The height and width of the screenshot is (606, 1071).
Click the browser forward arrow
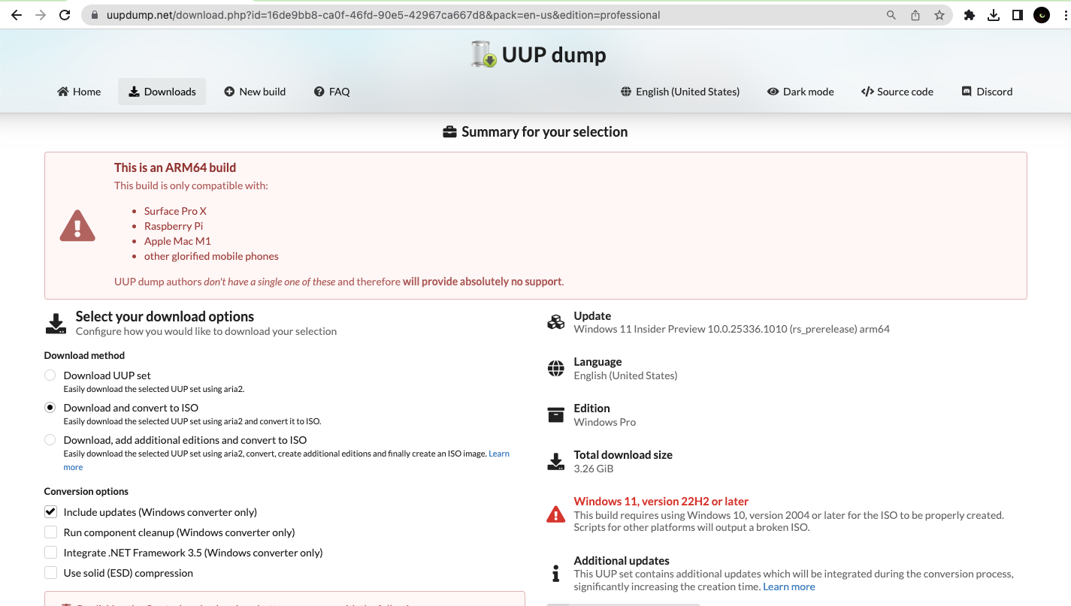tap(41, 15)
